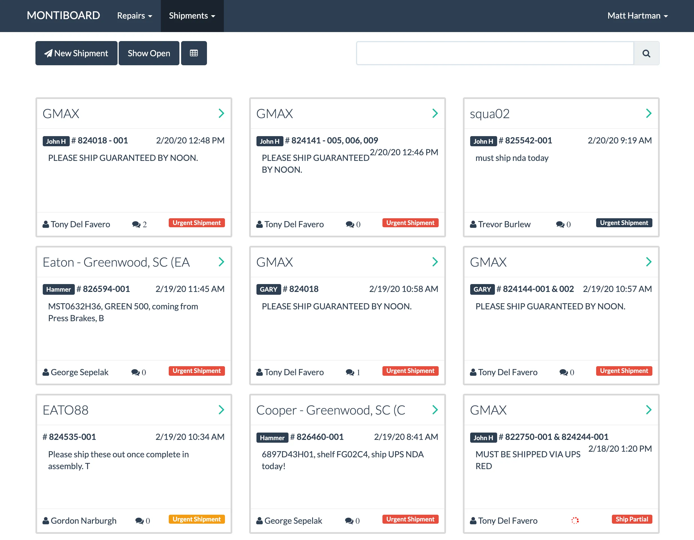
Task: Click Cooper - Greenwood, SC card title
Action: click(330, 410)
